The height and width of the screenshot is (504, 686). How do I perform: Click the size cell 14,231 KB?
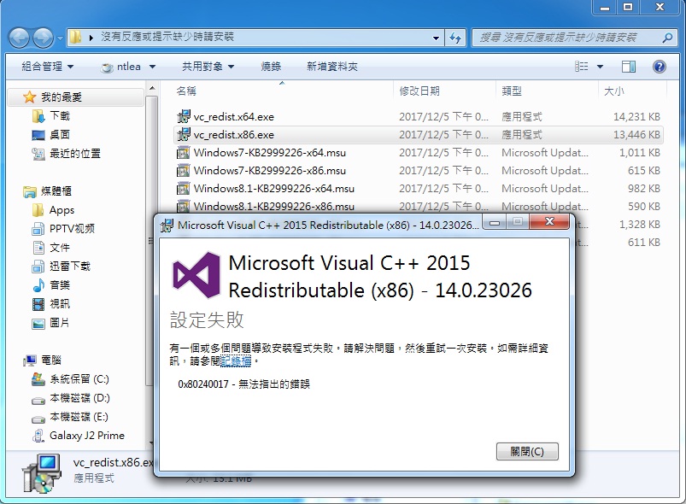tap(636, 117)
